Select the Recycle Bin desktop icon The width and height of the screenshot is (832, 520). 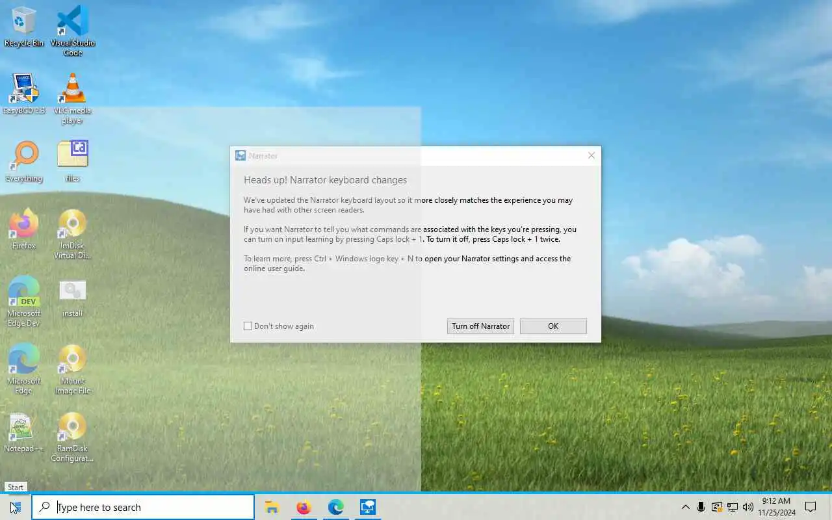24,27
